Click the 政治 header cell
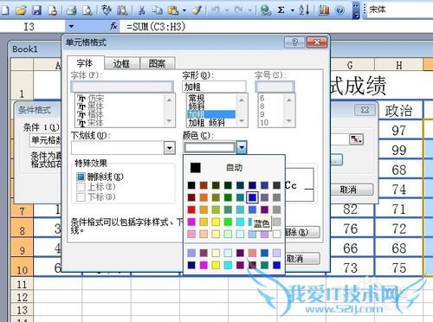This screenshot has height=322, width=433. coord(399,111)
